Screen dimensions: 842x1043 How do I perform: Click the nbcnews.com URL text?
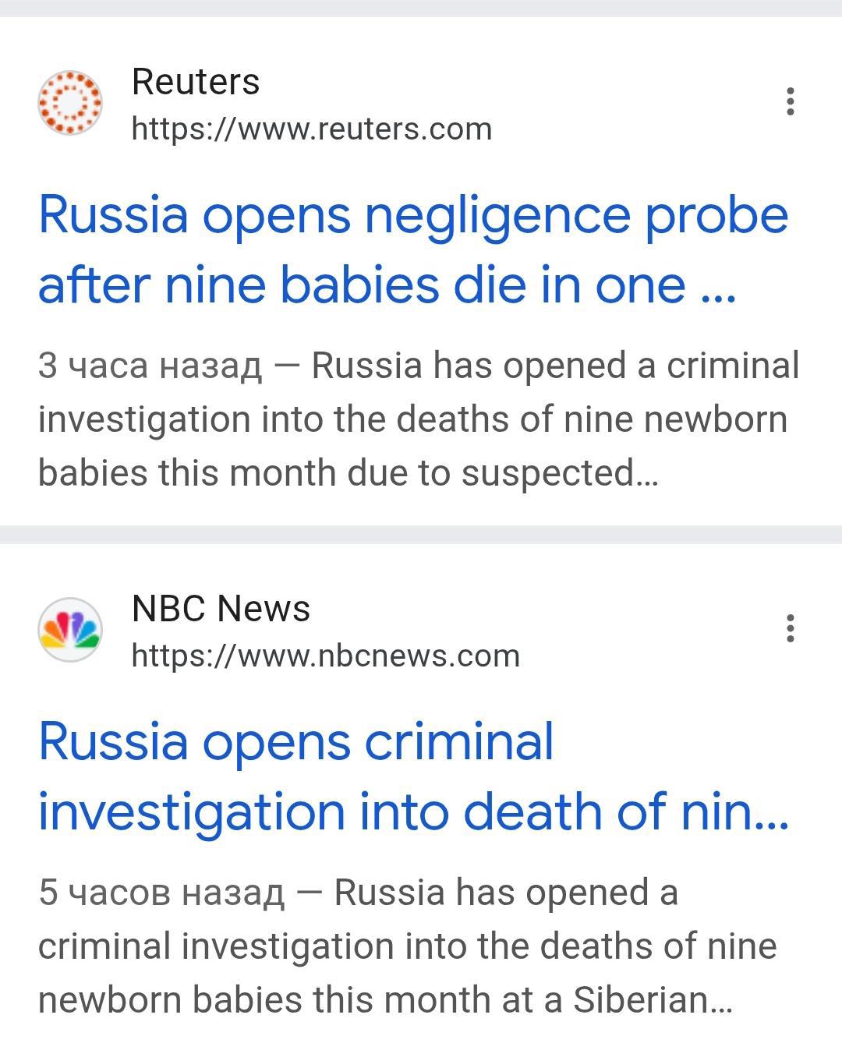326,656
